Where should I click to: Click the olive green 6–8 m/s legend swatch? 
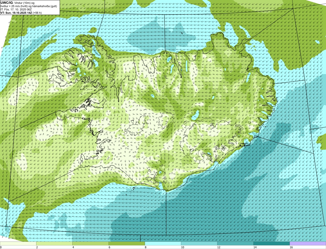pyautogui.click(x=127, y=243)
